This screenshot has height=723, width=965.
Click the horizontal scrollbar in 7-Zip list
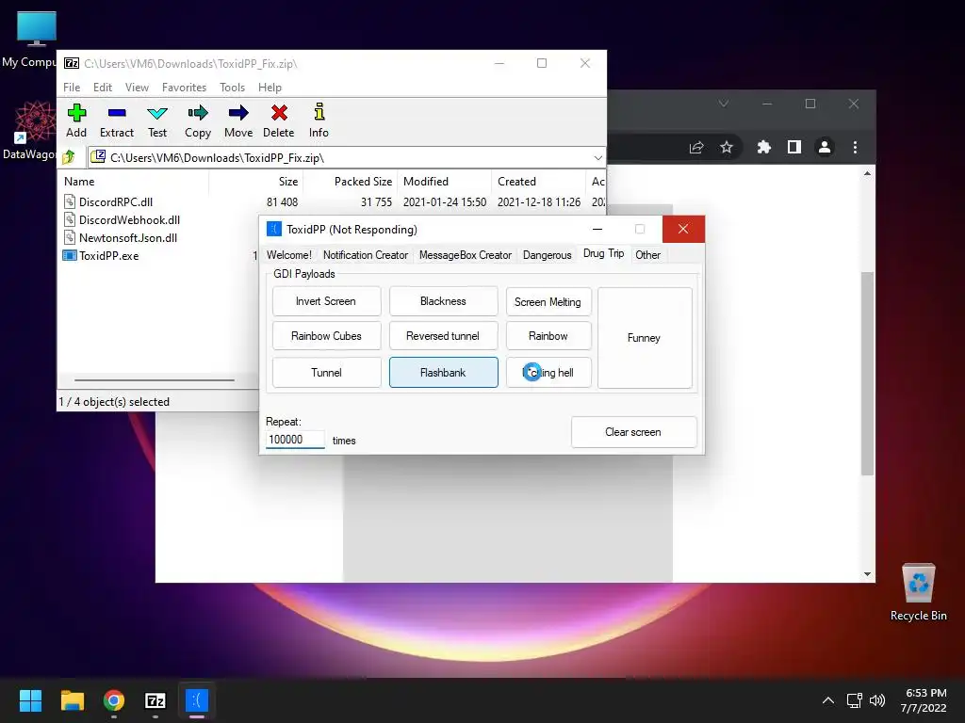(154, 380)
